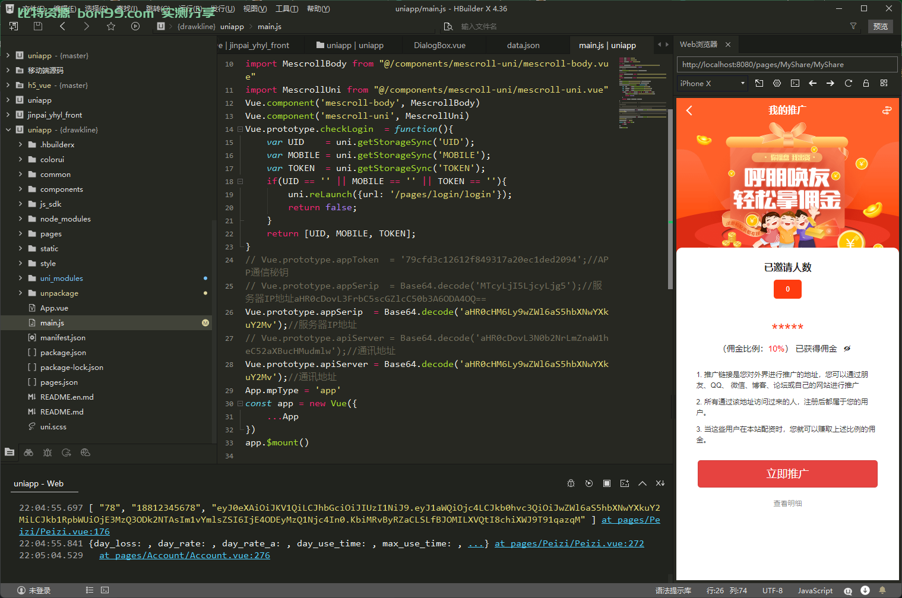
Task: Click the 立即推广 red button
Action: coord(787,474)
